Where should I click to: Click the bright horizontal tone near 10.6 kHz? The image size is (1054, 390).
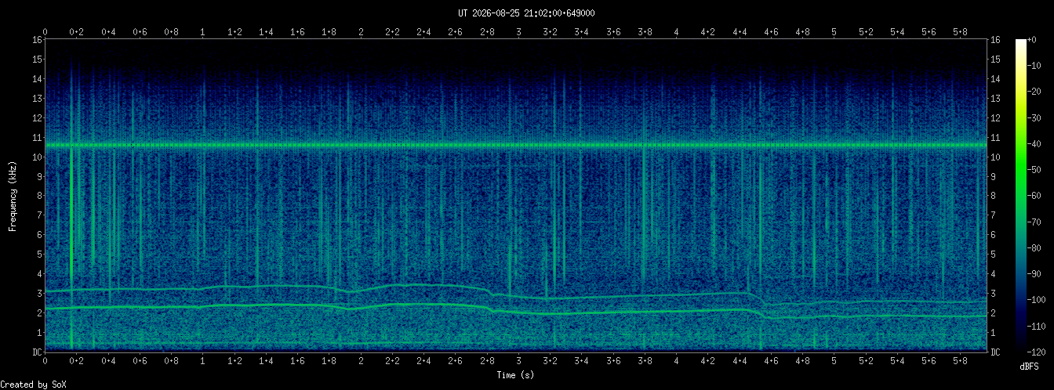coord(515,145)
